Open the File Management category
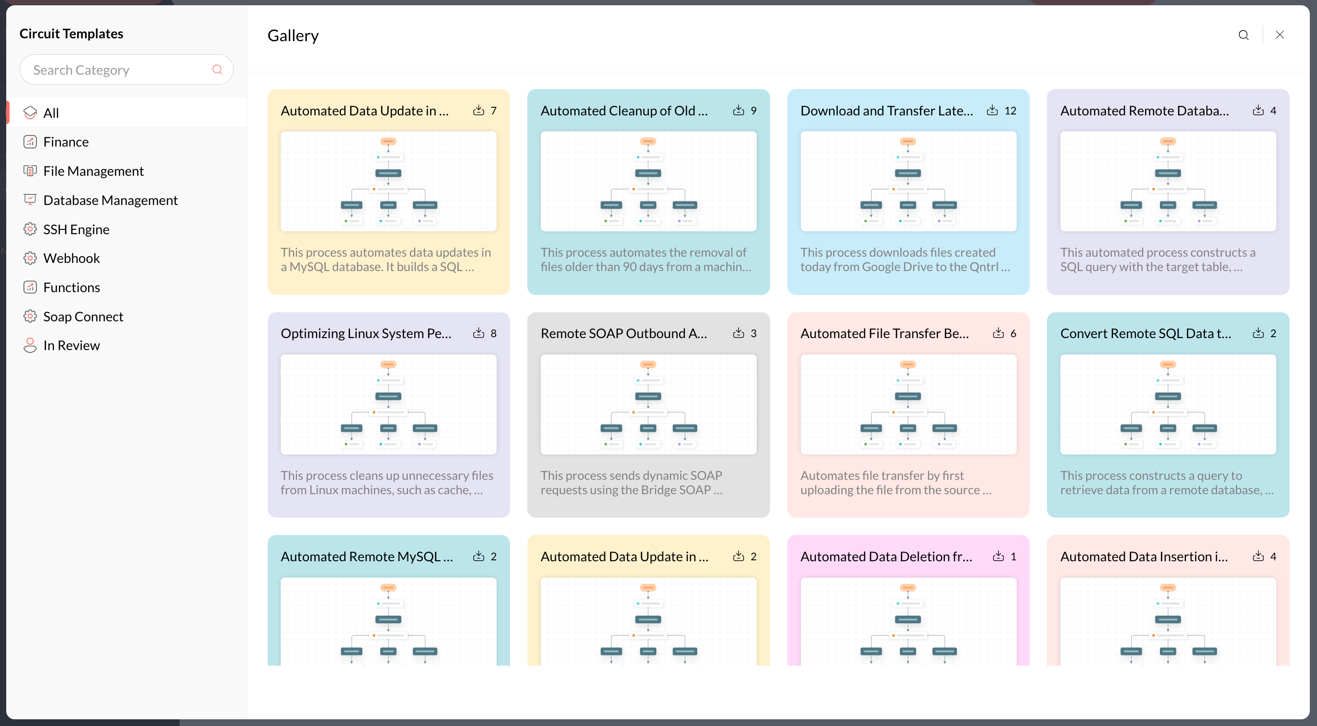The width and height of the screenshot is (1317, 726). click(93, 171)
